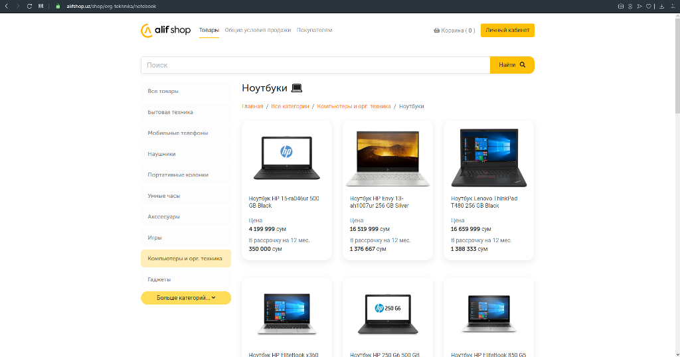The image size is (680, 357).
Task: Open the Товары tab
Action: point(209,31)
